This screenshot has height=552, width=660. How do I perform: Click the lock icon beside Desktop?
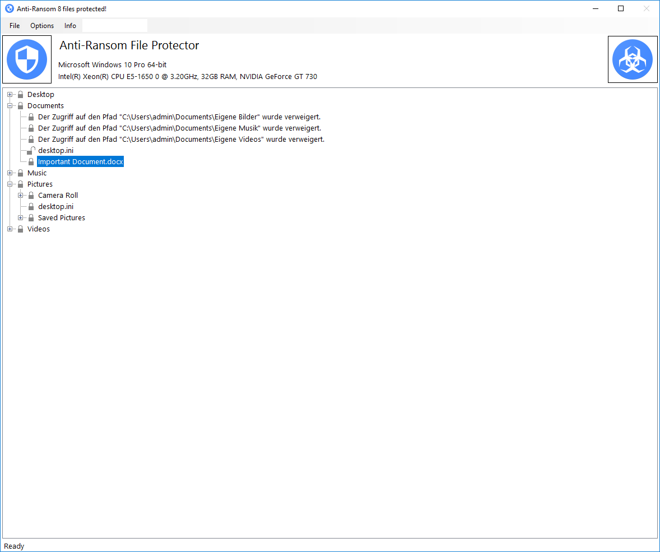tap(20, 94)
